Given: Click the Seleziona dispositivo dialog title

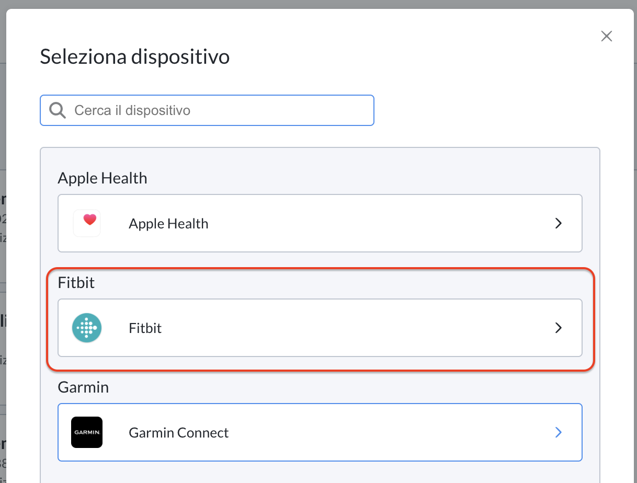Looking at the screenshot, I should coord(135,56).
